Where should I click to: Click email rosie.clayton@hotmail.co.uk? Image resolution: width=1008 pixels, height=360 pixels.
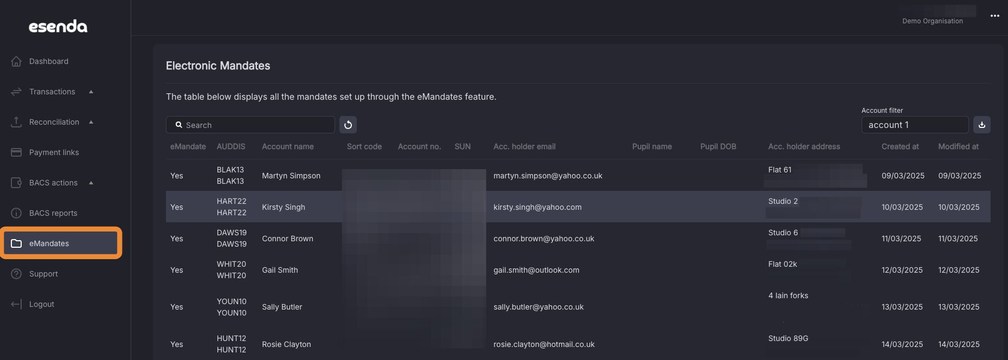coord(544,344)
